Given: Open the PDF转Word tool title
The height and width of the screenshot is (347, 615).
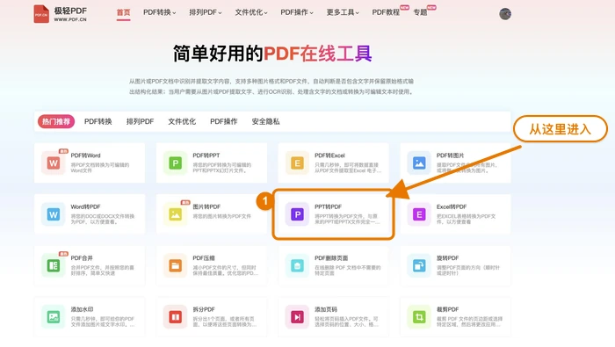Looking at the screenshot, I should (x=85, y=155).
